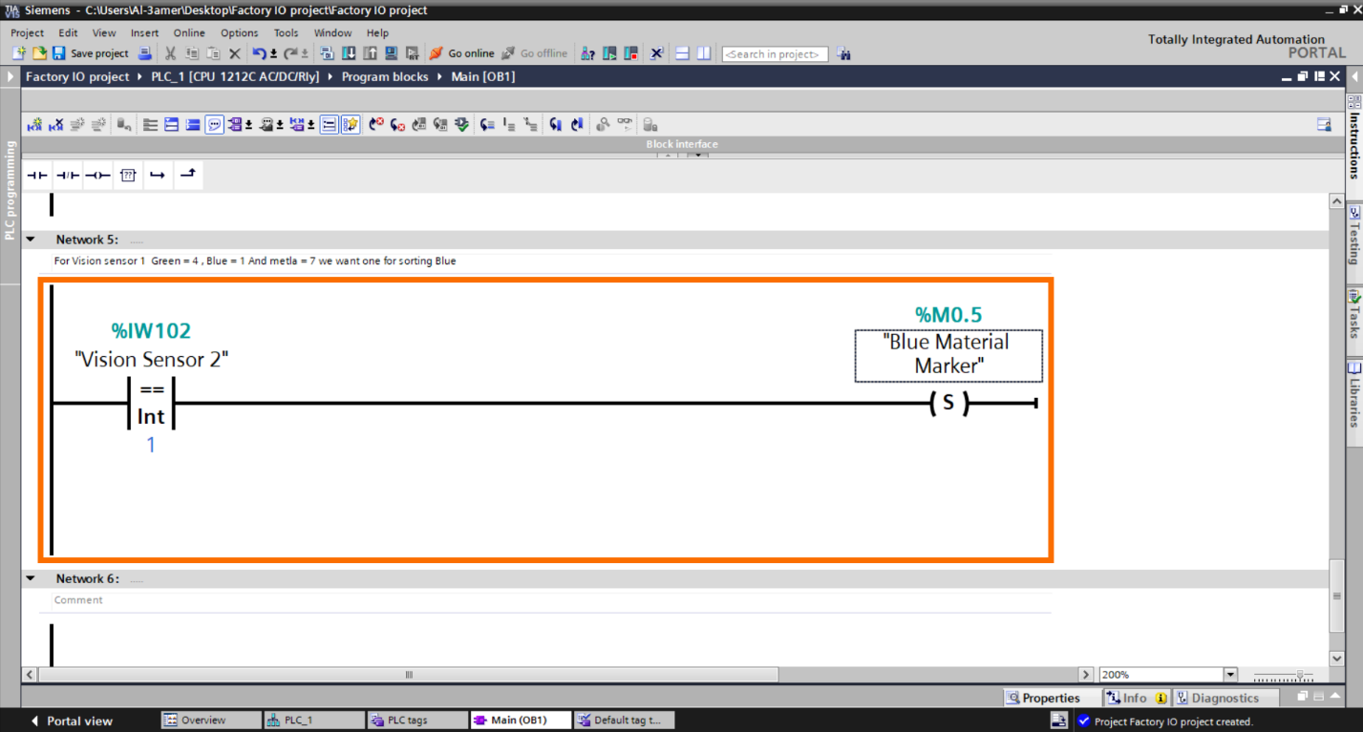The image size is (1363, 732).
Task: Toggle network comments display icon
Action: (330, 125)
